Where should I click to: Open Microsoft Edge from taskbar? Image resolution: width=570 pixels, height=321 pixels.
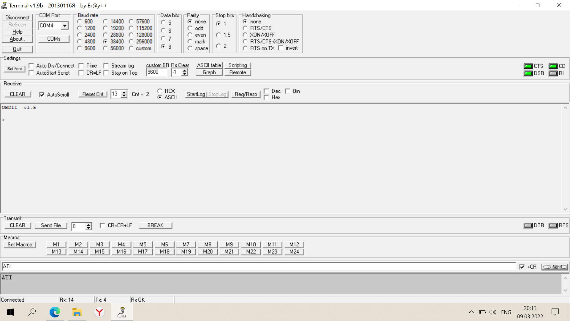click(x=55, y=312)
